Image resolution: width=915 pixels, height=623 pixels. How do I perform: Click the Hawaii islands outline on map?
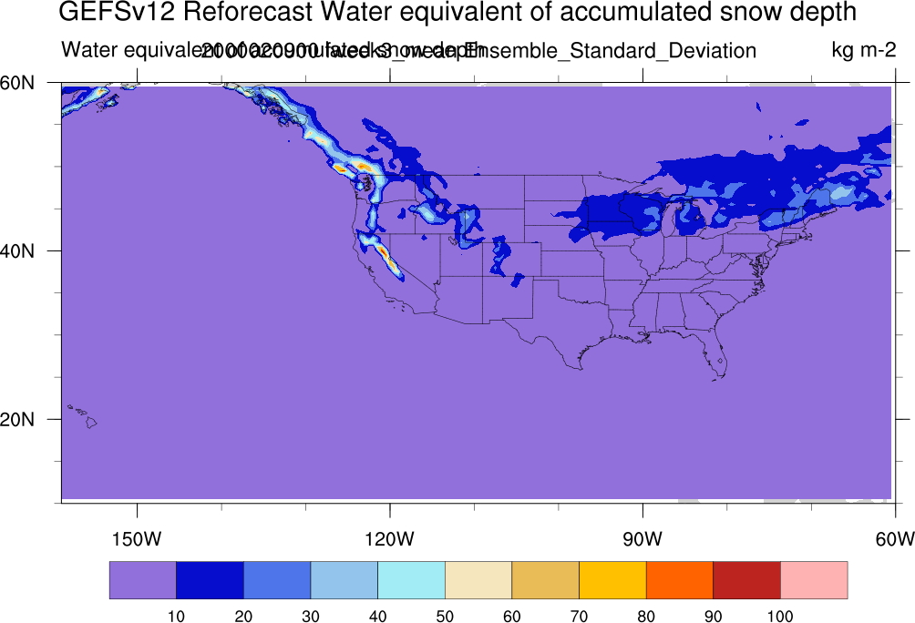83,416
